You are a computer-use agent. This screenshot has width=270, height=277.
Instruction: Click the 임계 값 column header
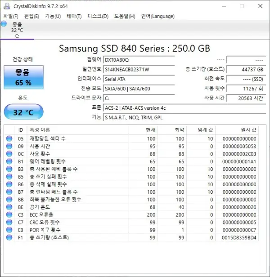point(201,130)
